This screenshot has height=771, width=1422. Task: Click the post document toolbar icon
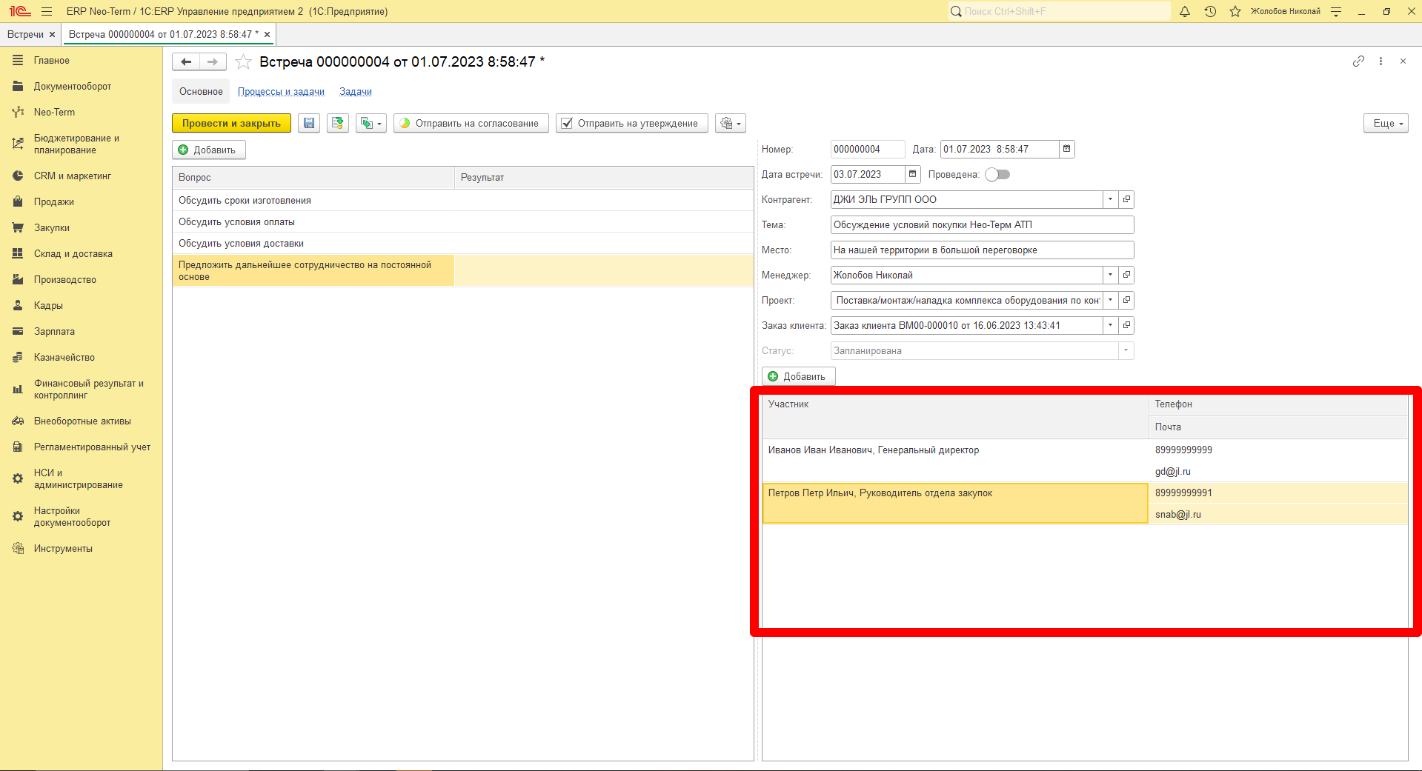(338, 123)
